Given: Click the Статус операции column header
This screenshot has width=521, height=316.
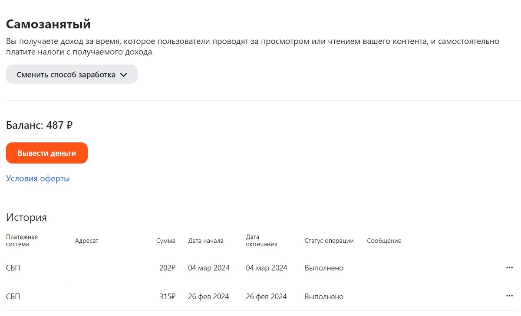Looking at the screenshot, I should 329,241.
